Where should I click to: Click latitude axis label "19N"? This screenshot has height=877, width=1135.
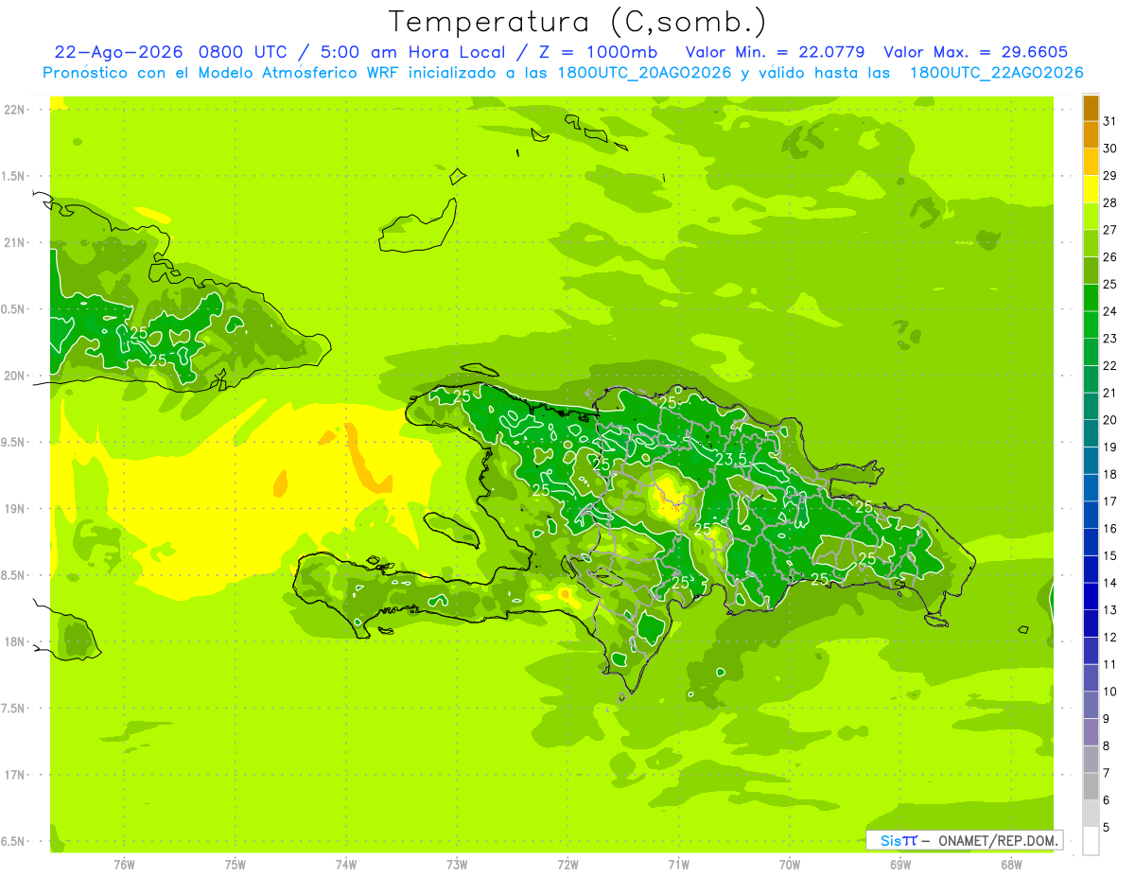pyautogui.click(x=15, y=509)
